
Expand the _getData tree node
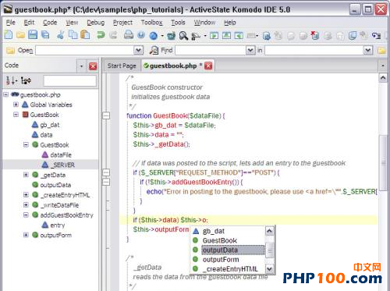click(26, 175)
